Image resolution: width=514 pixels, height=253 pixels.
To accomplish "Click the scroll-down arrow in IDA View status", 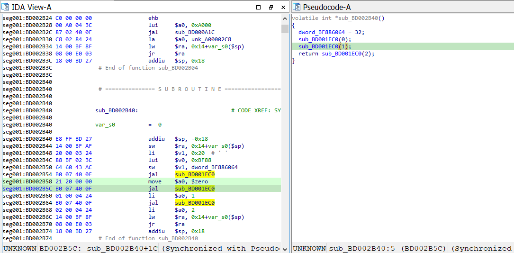I will point(285,249).
